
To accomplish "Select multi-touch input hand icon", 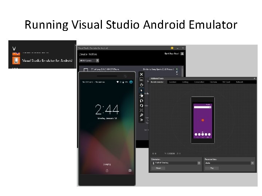I will (141, 95).
